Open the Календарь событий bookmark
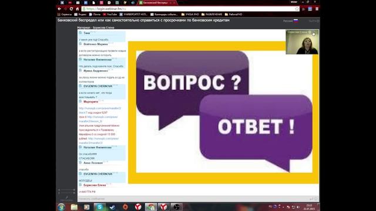The width and height of the screenshot is (376, 211). pos(164,14)
